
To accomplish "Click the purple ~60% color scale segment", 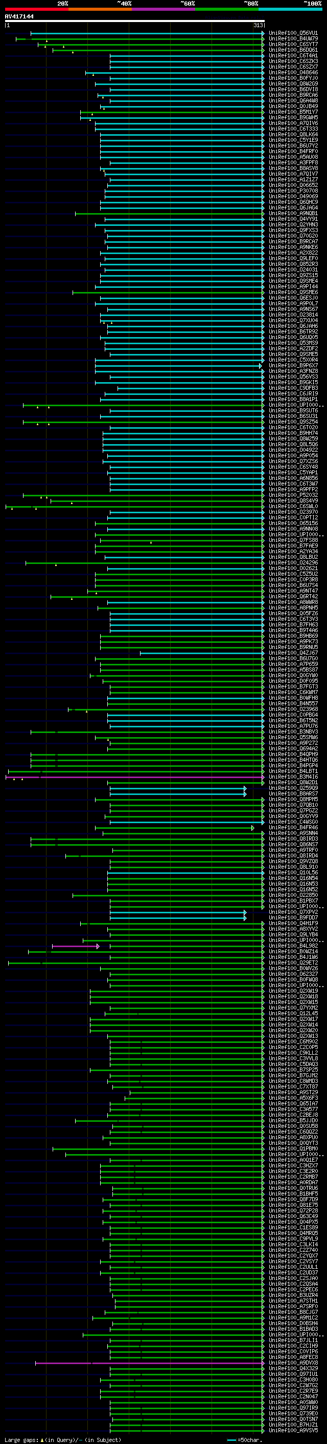I will (163, 9).
